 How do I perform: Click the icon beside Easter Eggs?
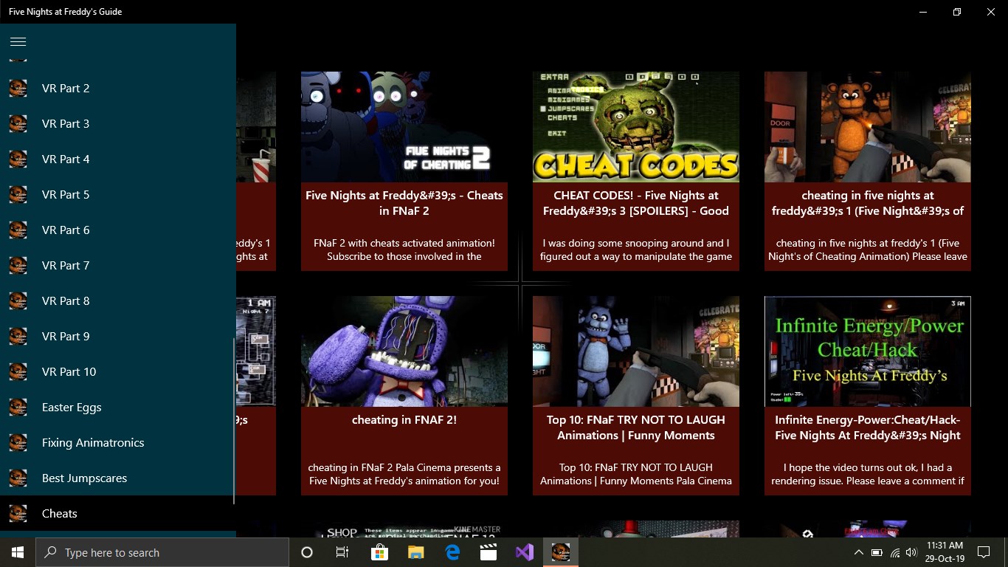click(x=18, y=408)
